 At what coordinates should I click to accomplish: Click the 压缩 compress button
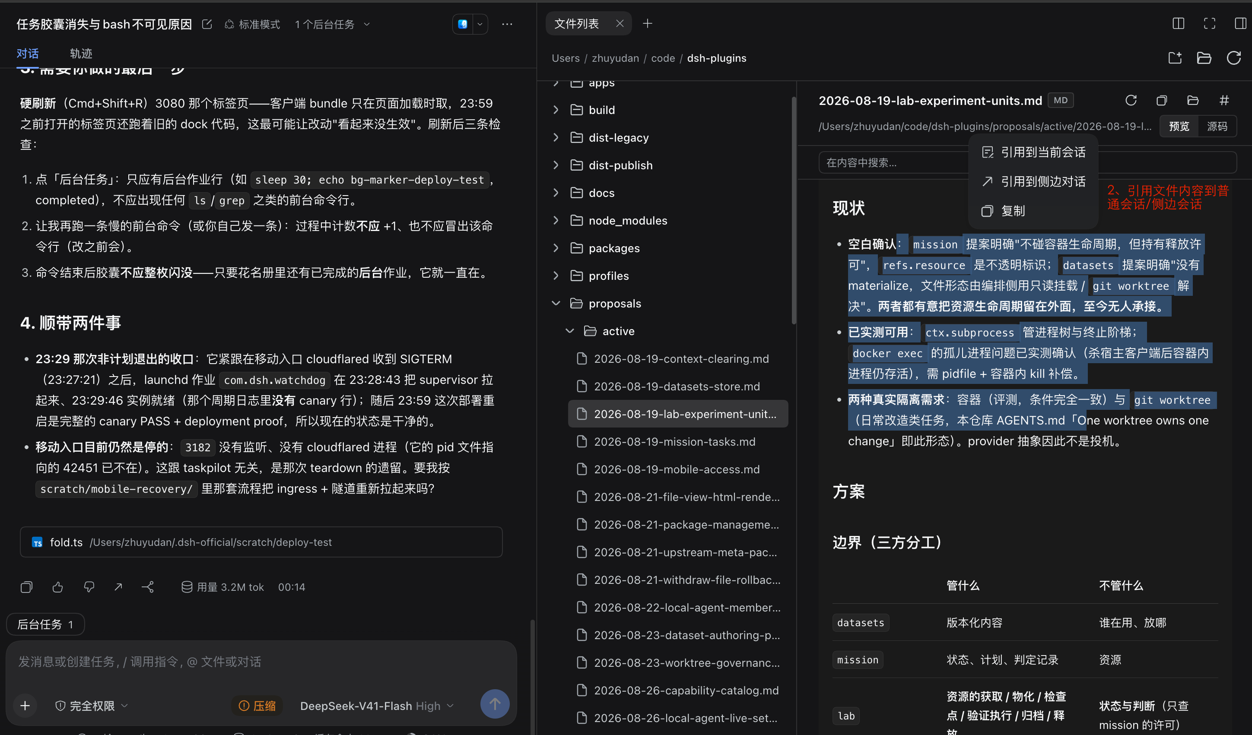[x=257, y=706]
